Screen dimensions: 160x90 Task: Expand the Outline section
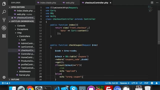click(21, 79)
